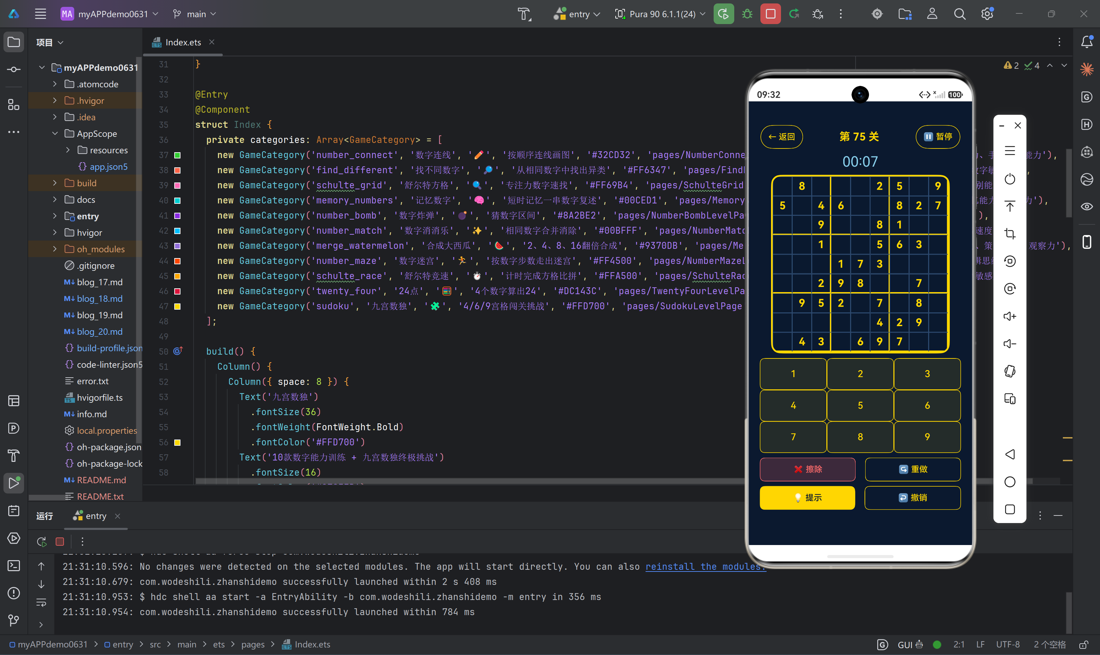
Task: Expand the entry module folder
Action: pyautogui.click(x=55, y=216)
